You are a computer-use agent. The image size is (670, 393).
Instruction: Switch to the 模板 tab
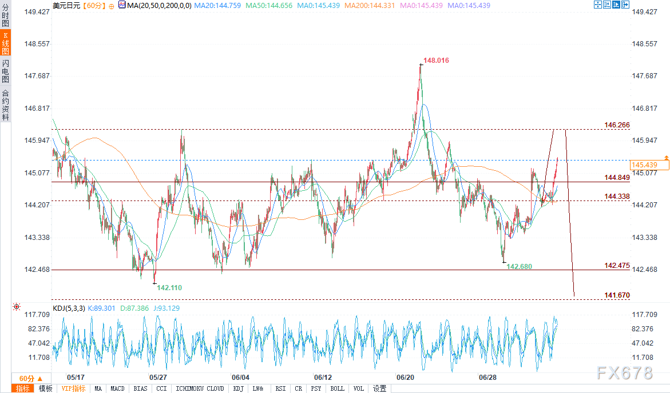(x=45, y=388)
